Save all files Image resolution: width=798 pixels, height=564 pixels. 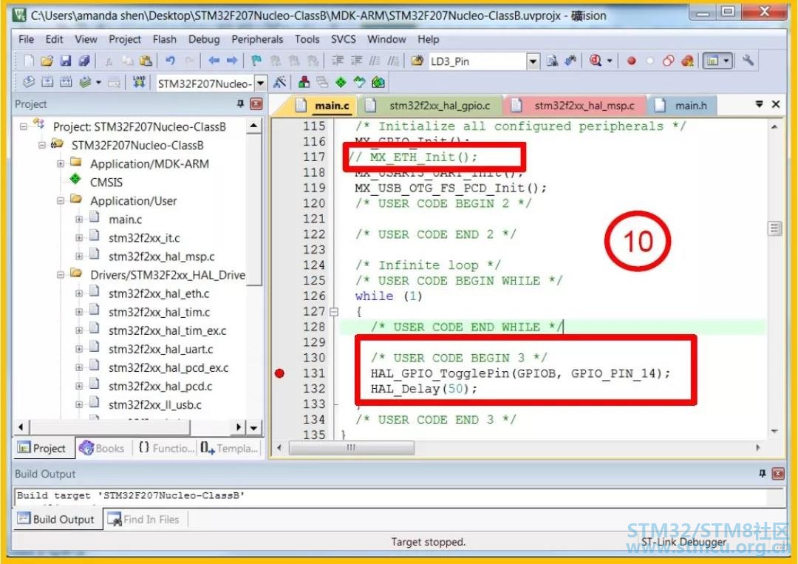(x=84, y=61)
